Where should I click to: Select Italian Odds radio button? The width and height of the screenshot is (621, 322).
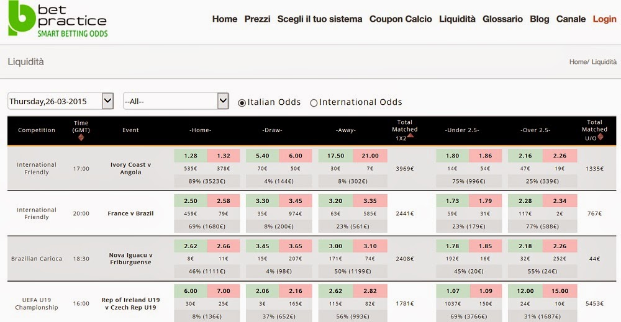point(242,103)
